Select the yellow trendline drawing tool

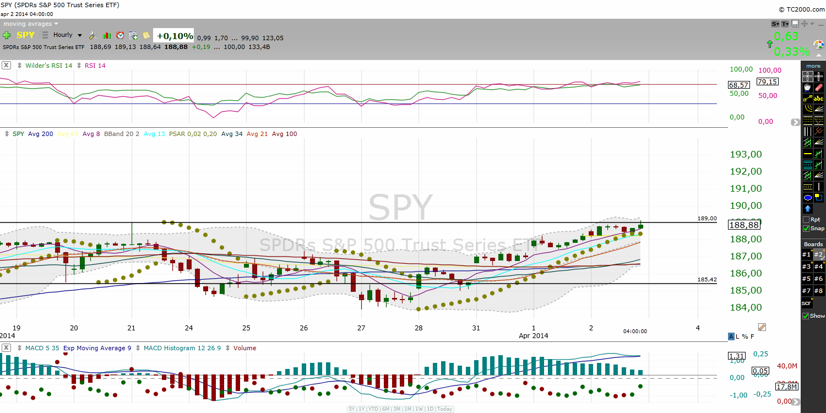pos(807,99)
